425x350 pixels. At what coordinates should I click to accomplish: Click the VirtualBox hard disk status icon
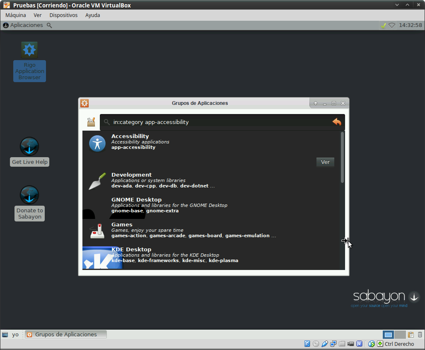coord(307,344)
